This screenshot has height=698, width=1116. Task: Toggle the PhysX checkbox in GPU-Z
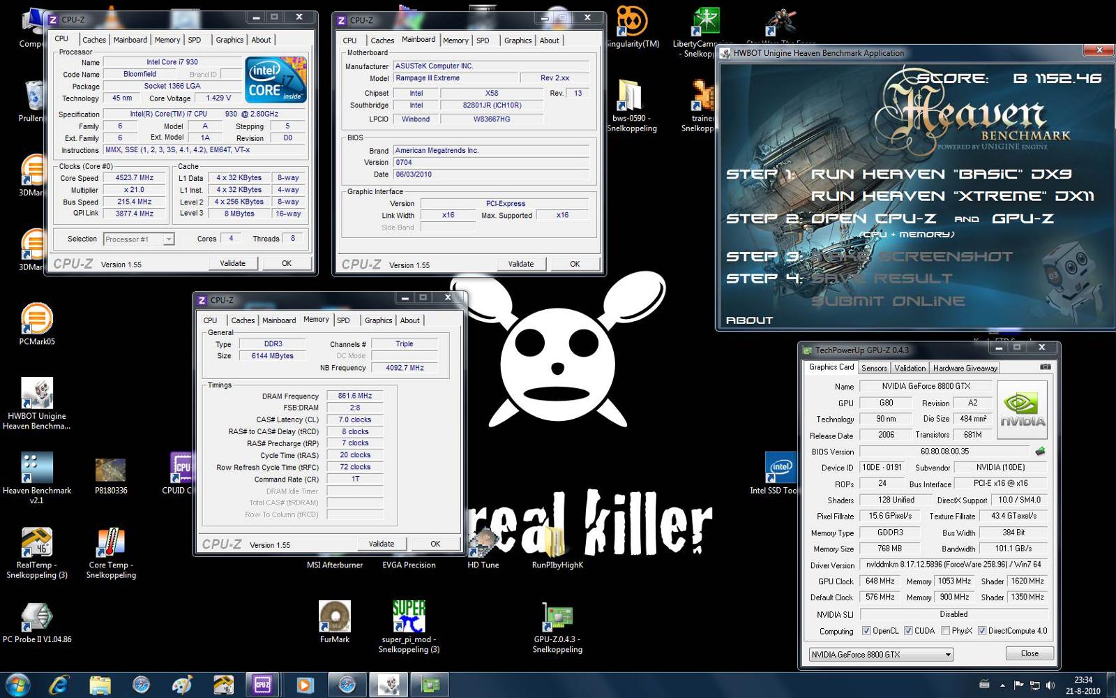945,631
